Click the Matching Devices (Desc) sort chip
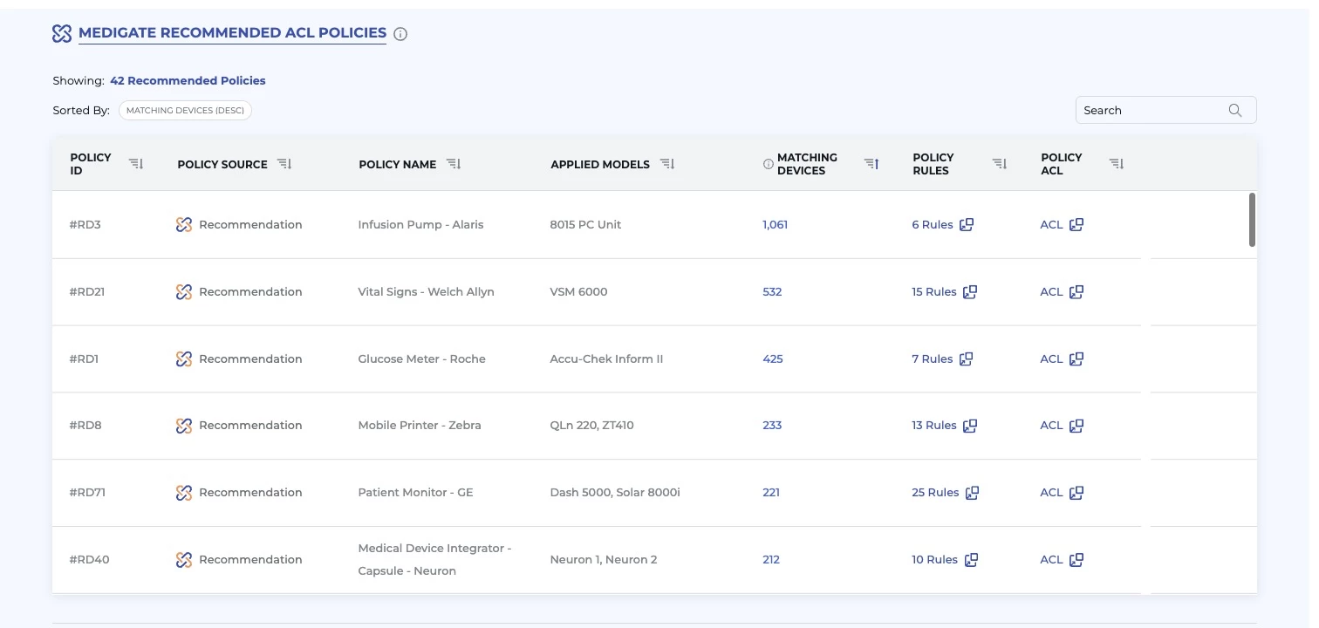The width and height of the screenshot is (1319, 628). click(x=185, y=111)
